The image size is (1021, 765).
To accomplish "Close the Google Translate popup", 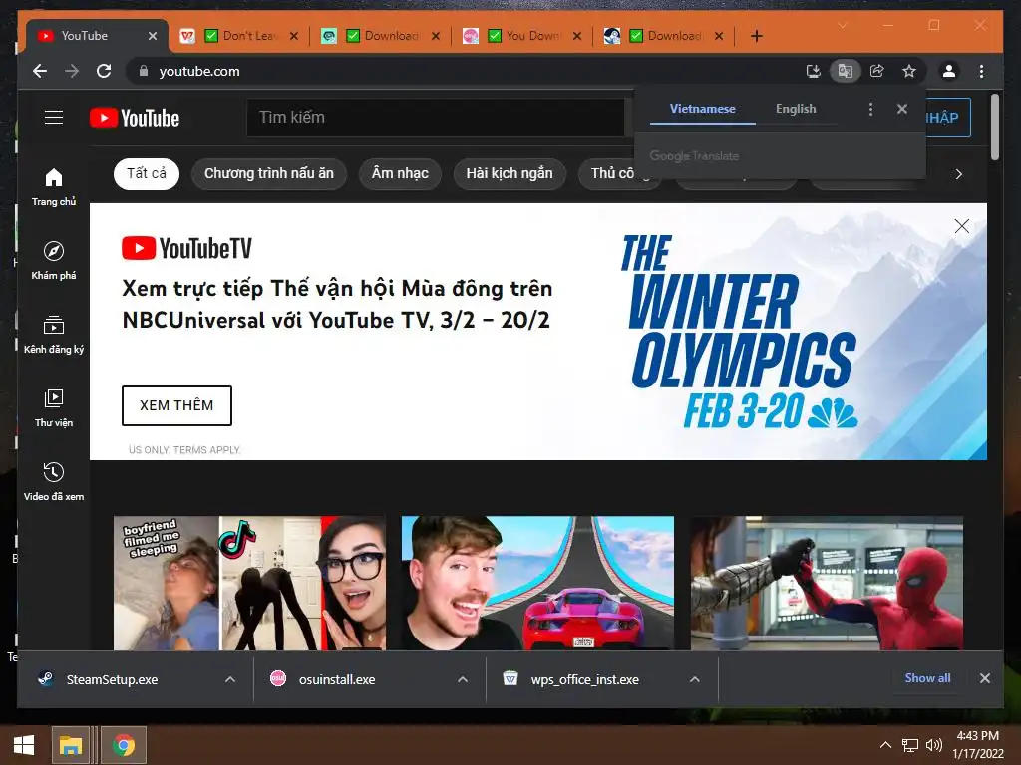I will [x=901, y=109].
